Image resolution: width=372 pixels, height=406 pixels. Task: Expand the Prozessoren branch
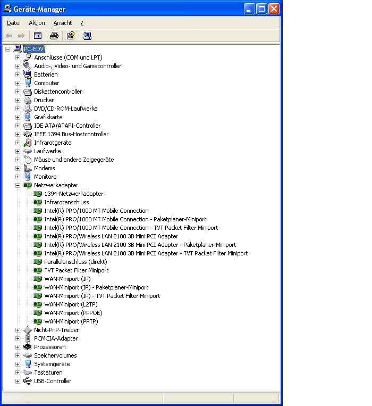[18, 347]
